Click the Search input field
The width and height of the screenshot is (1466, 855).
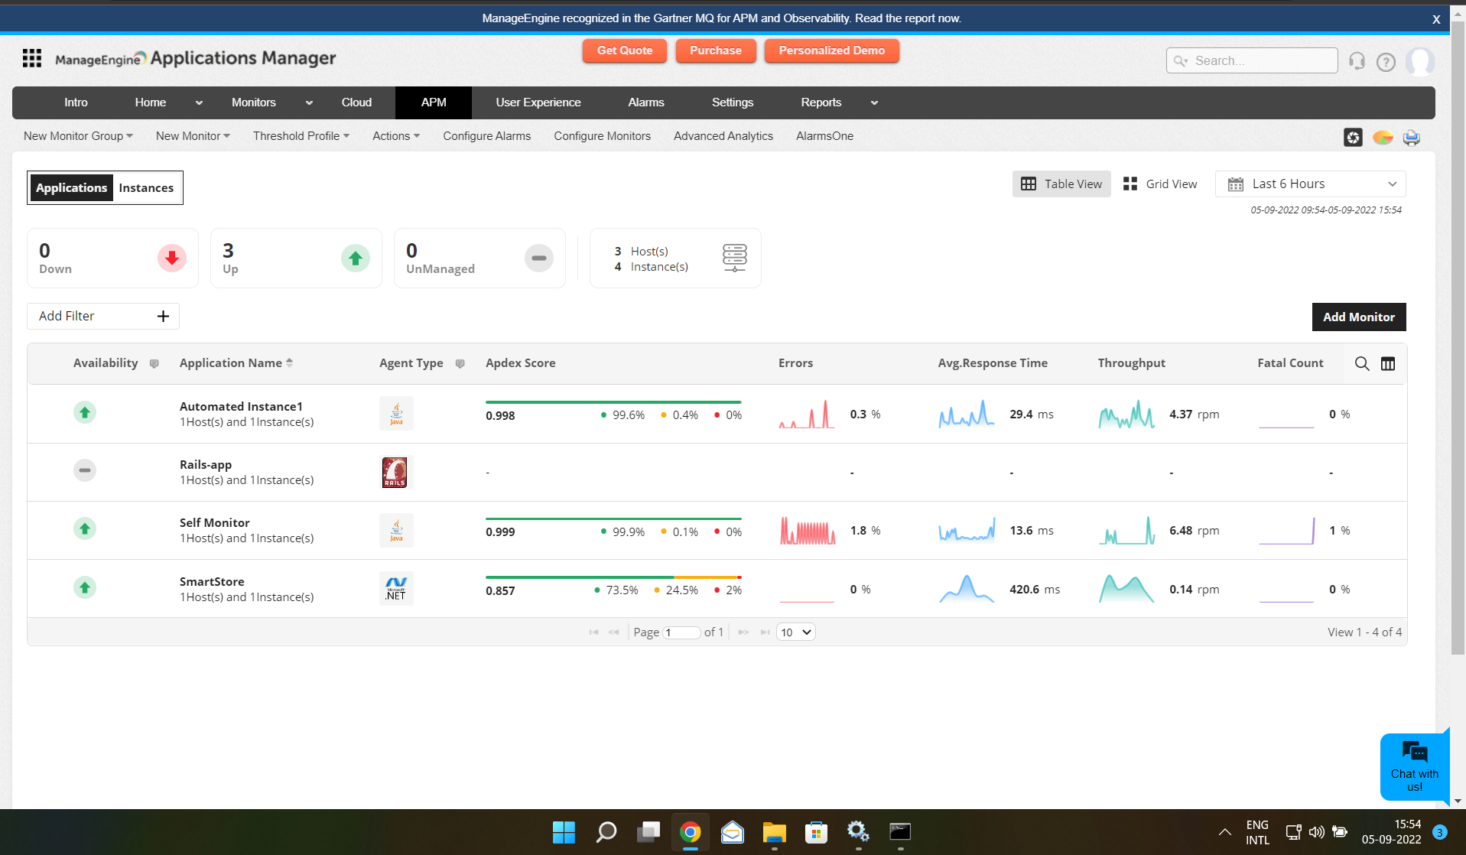click(1252, 60)
